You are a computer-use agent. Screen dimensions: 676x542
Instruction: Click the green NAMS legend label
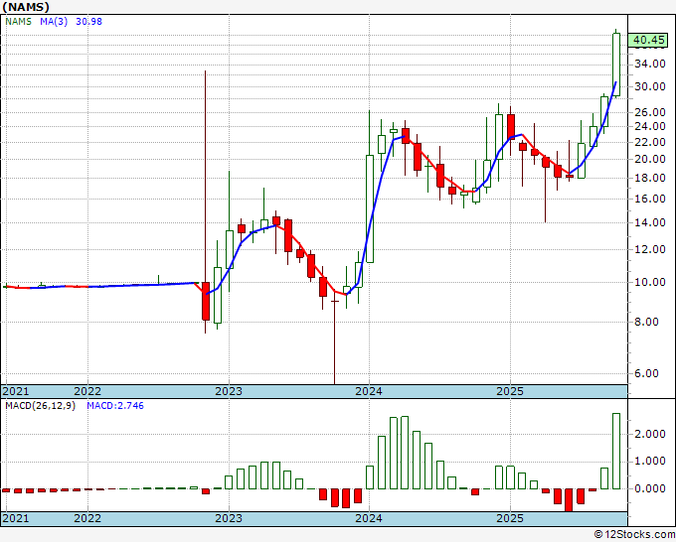(x=18, y=22)
